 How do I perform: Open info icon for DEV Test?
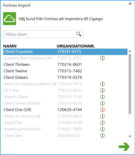tap(102, 90)
